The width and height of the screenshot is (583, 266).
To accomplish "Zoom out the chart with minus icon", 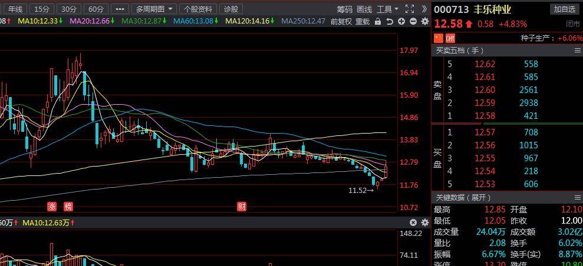I will click(x=413, y=21).
